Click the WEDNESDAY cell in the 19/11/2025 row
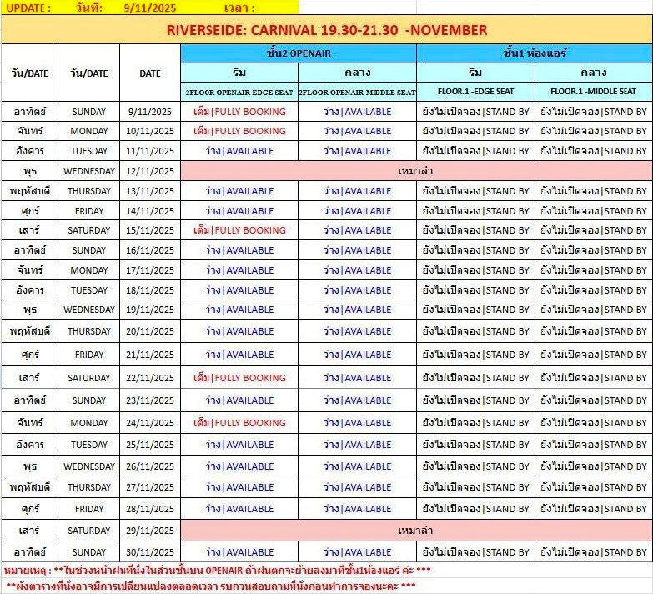 pyautogui.click(x=89, y=310)
